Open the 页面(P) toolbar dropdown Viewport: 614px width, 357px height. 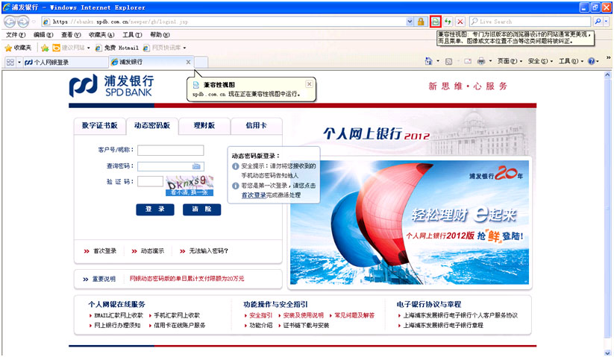pos(507,61)
